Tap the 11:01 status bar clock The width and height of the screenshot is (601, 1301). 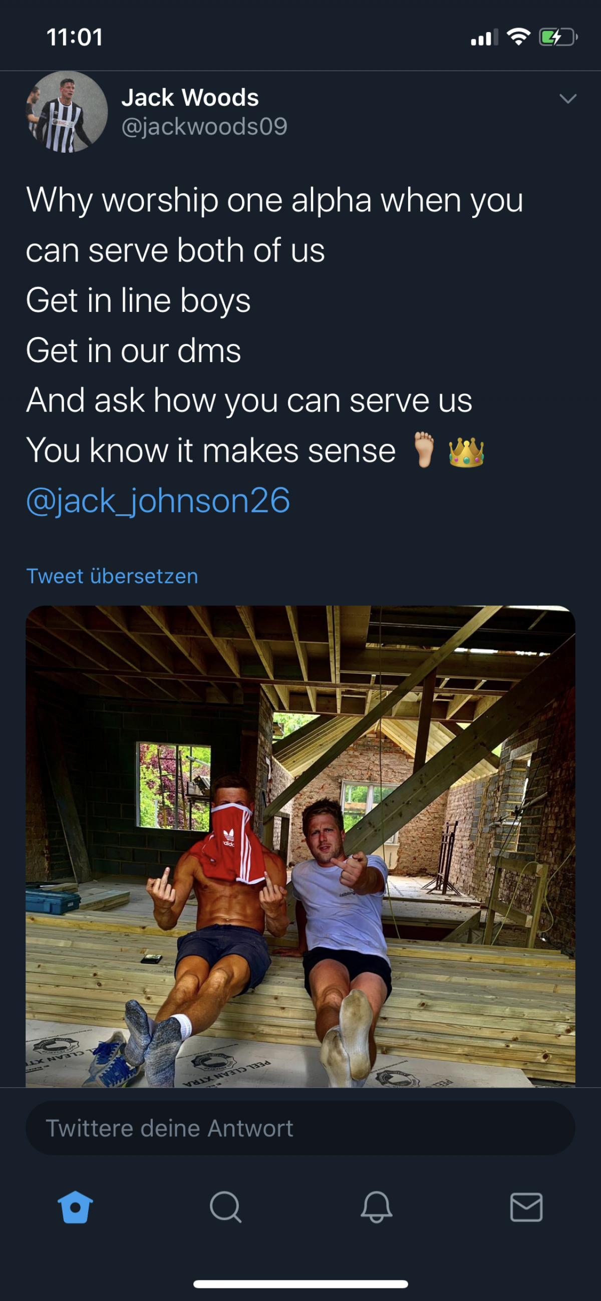click(x=75, y=38)
